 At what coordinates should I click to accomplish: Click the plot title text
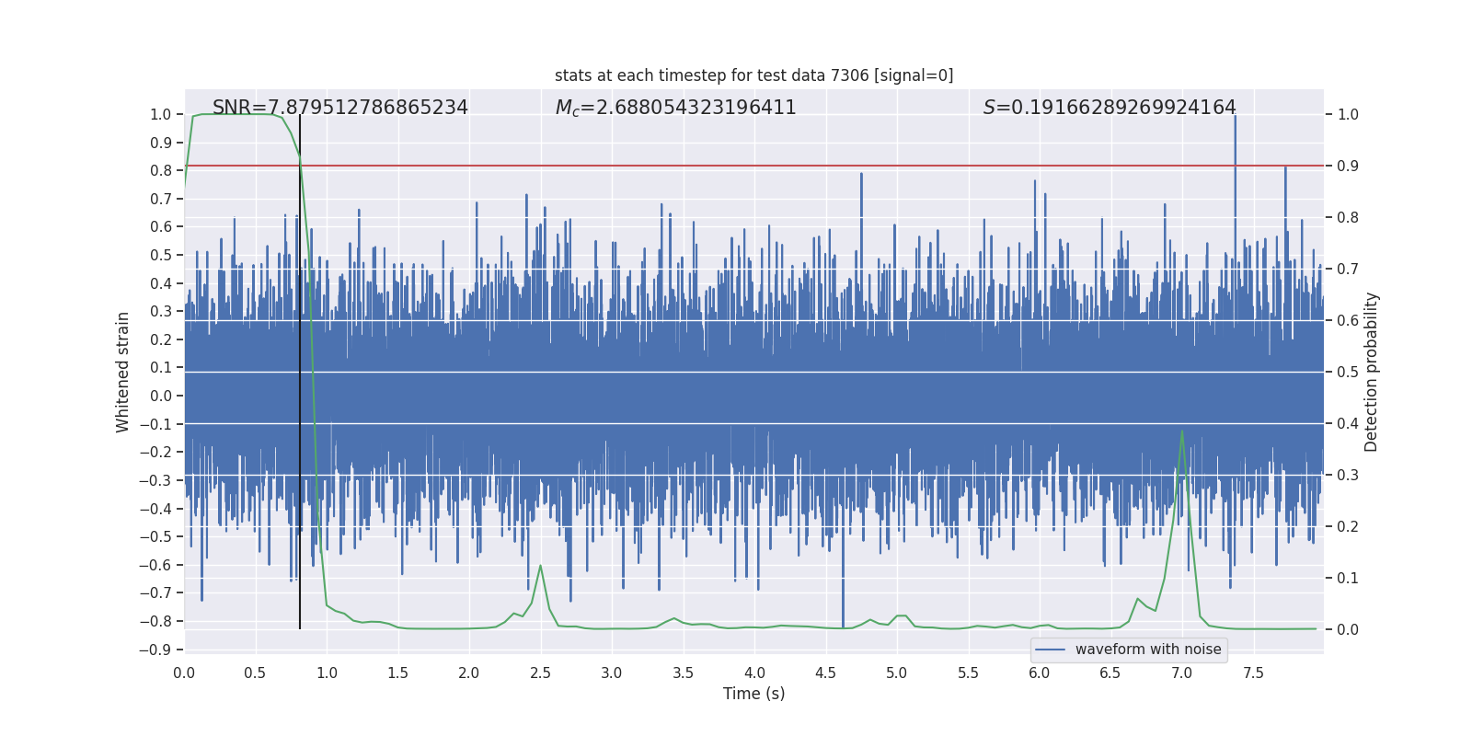coord(753,75)
